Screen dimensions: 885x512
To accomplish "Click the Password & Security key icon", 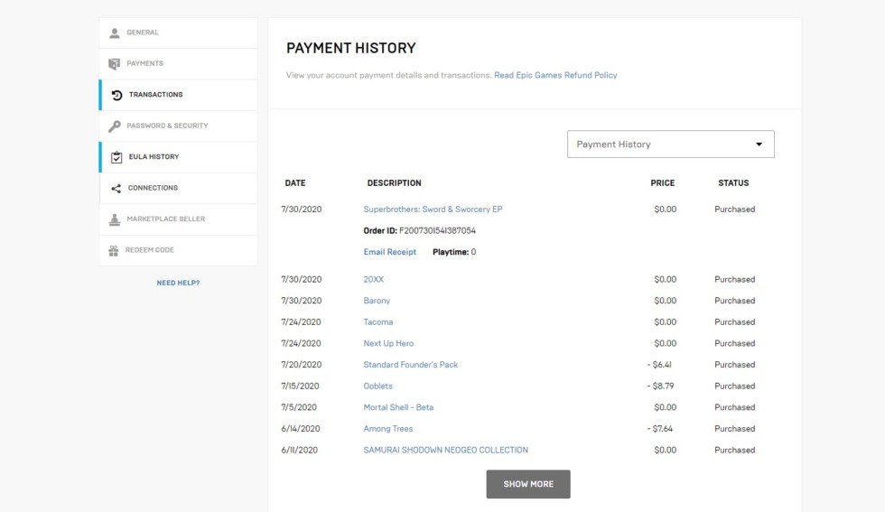I will [x=115, y=126].
